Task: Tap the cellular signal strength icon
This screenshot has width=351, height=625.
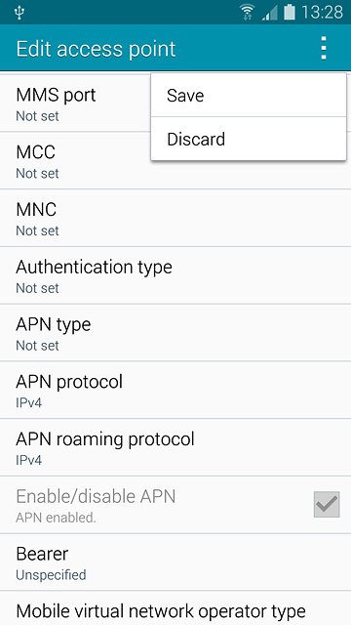Action: pyautogui.click(x=270, y=13)
